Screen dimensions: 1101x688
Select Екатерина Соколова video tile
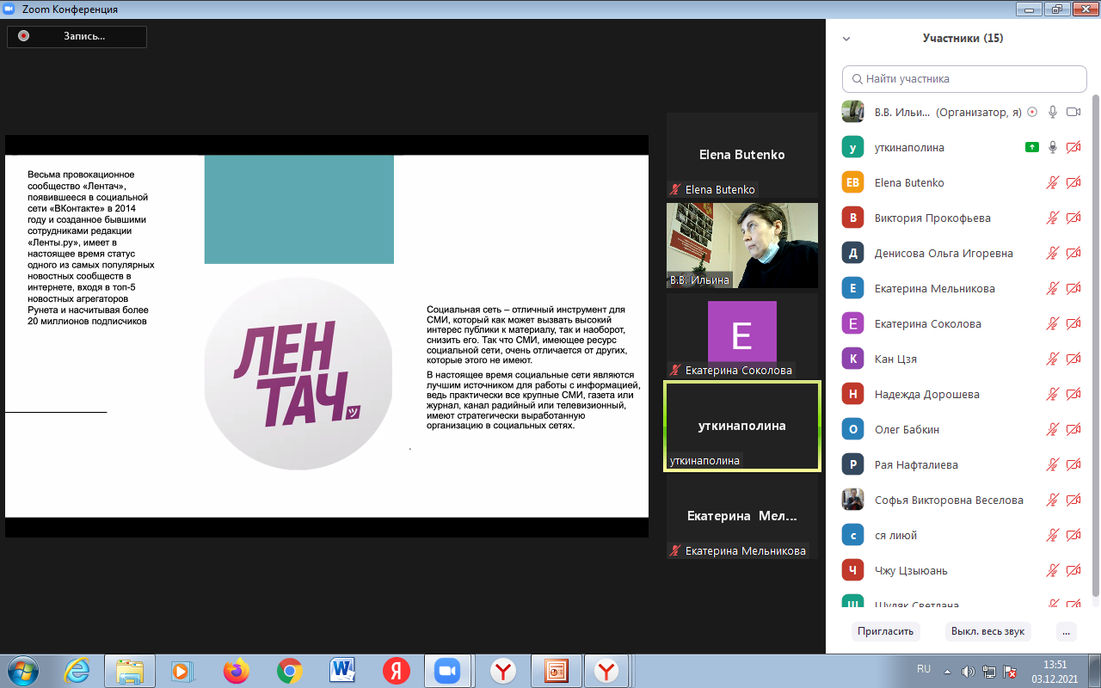point(741,335)
